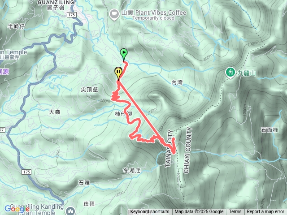The image size is (287, 215).
Task: Click the 尖頂壑 place label
Action: [89, 90]
